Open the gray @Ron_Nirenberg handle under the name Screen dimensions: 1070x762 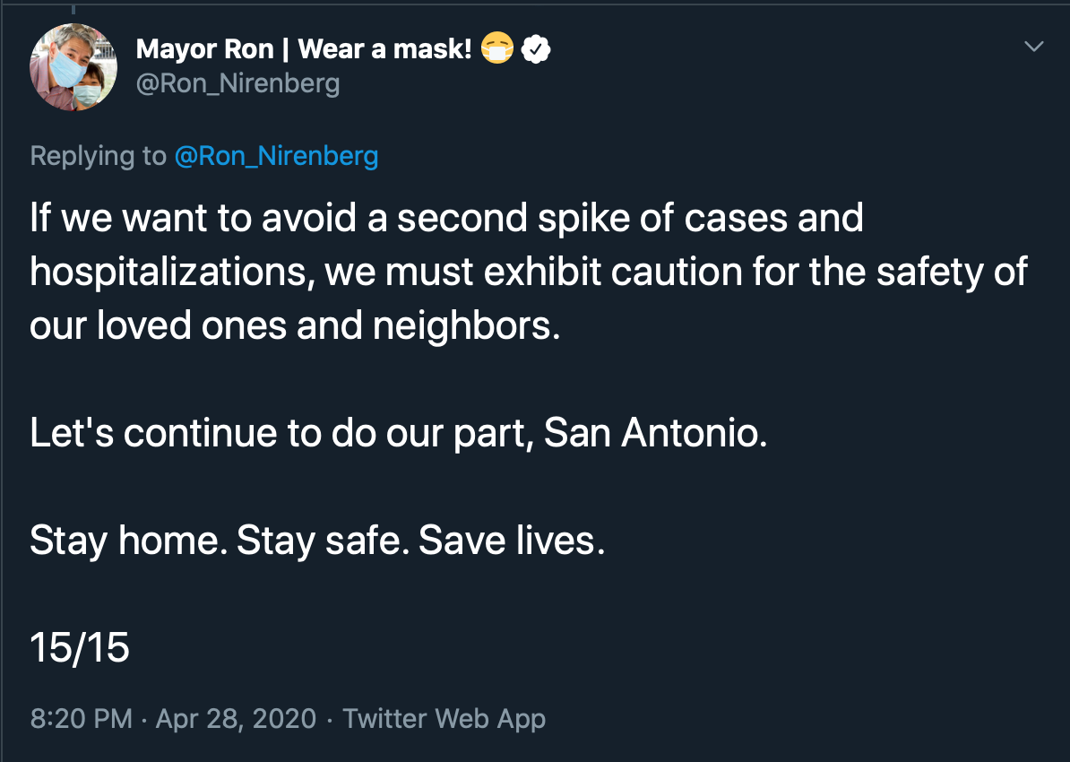pyautogui.click(x=237, y=83)
